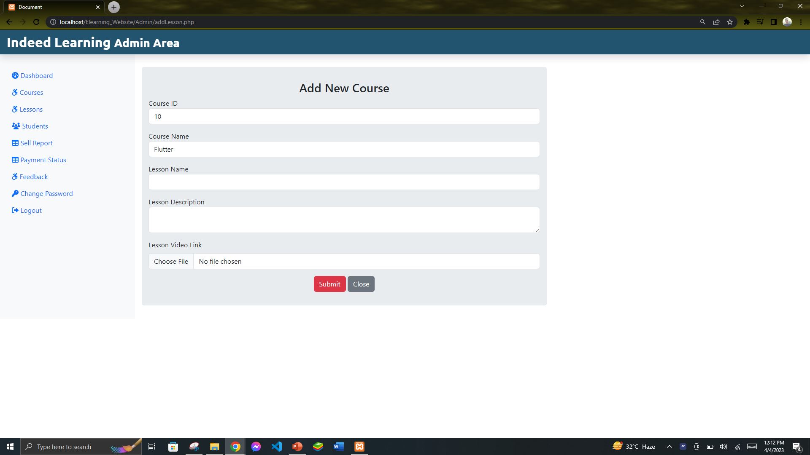Open the tab search dropdown arrow
Viewport: 810px width, 455px height.
click(742, 6)
